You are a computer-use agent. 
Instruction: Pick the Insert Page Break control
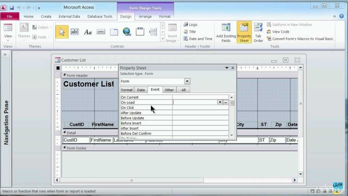(153, 32)
